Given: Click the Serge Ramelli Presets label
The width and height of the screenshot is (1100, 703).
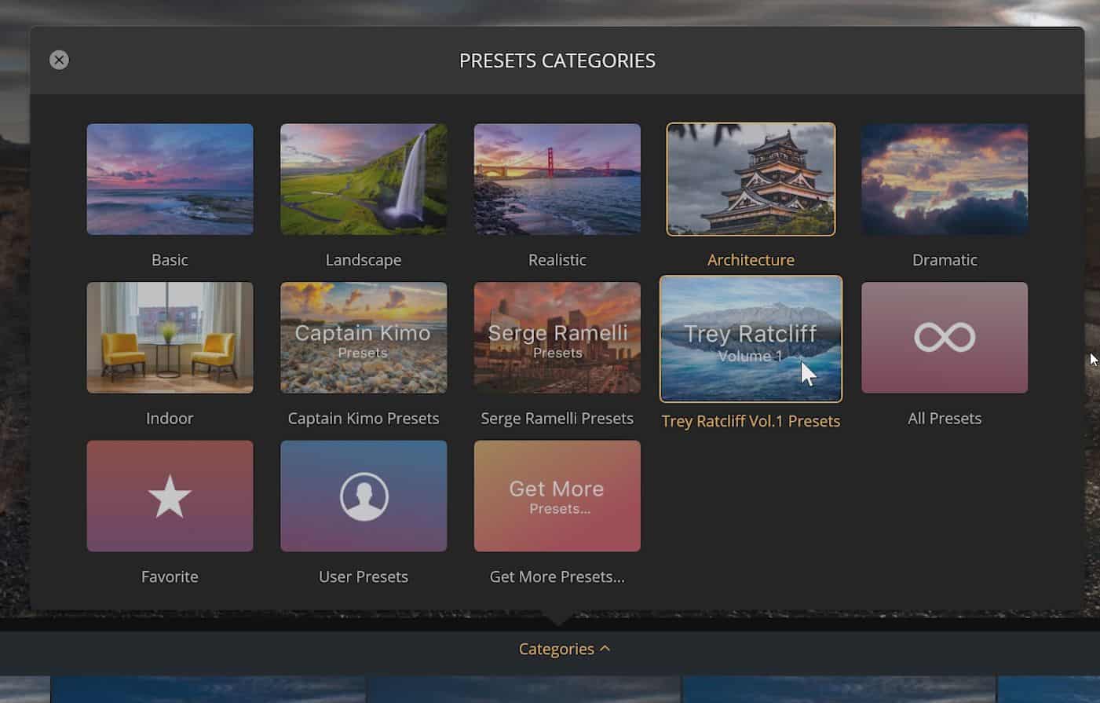Looking at the screenshot, I should 557,419.
